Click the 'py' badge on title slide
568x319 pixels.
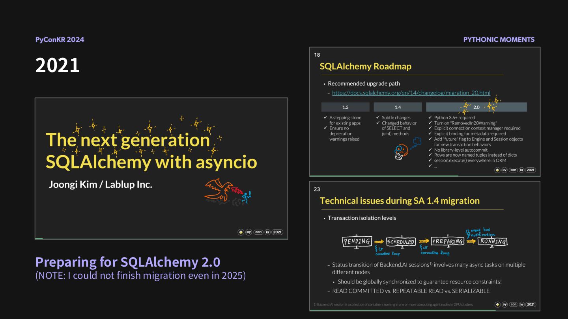pyautogui.click(x=248, y=232)
